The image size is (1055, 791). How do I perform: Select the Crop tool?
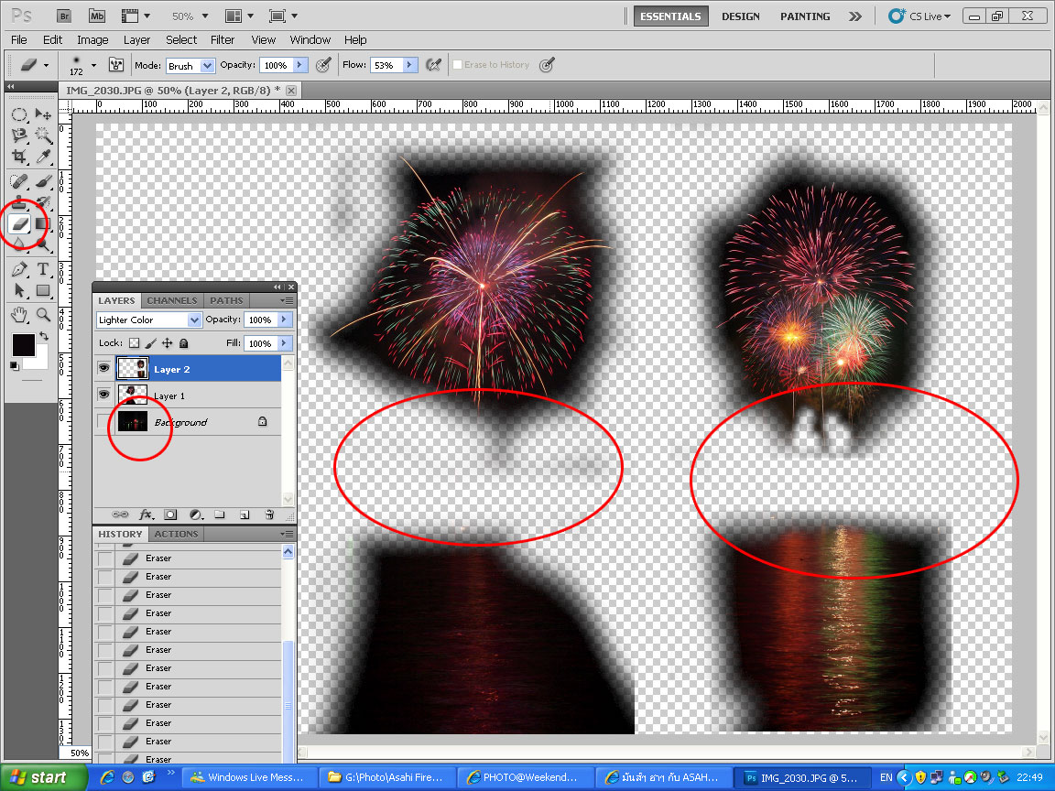coord(19,157)
